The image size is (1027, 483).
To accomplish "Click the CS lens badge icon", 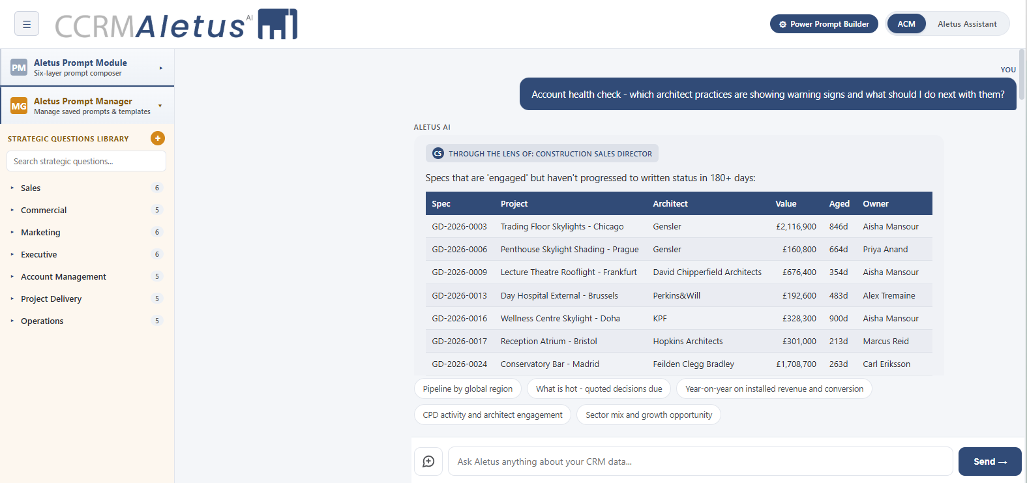I will tap(438, 154).
